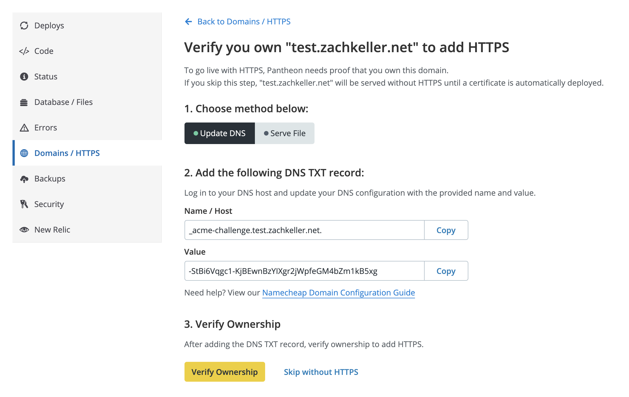Image resolution: width=629 pixels, height=397 pixels.
Task: Click the Deploys refresh icon
Action: (x=24, y=25)
